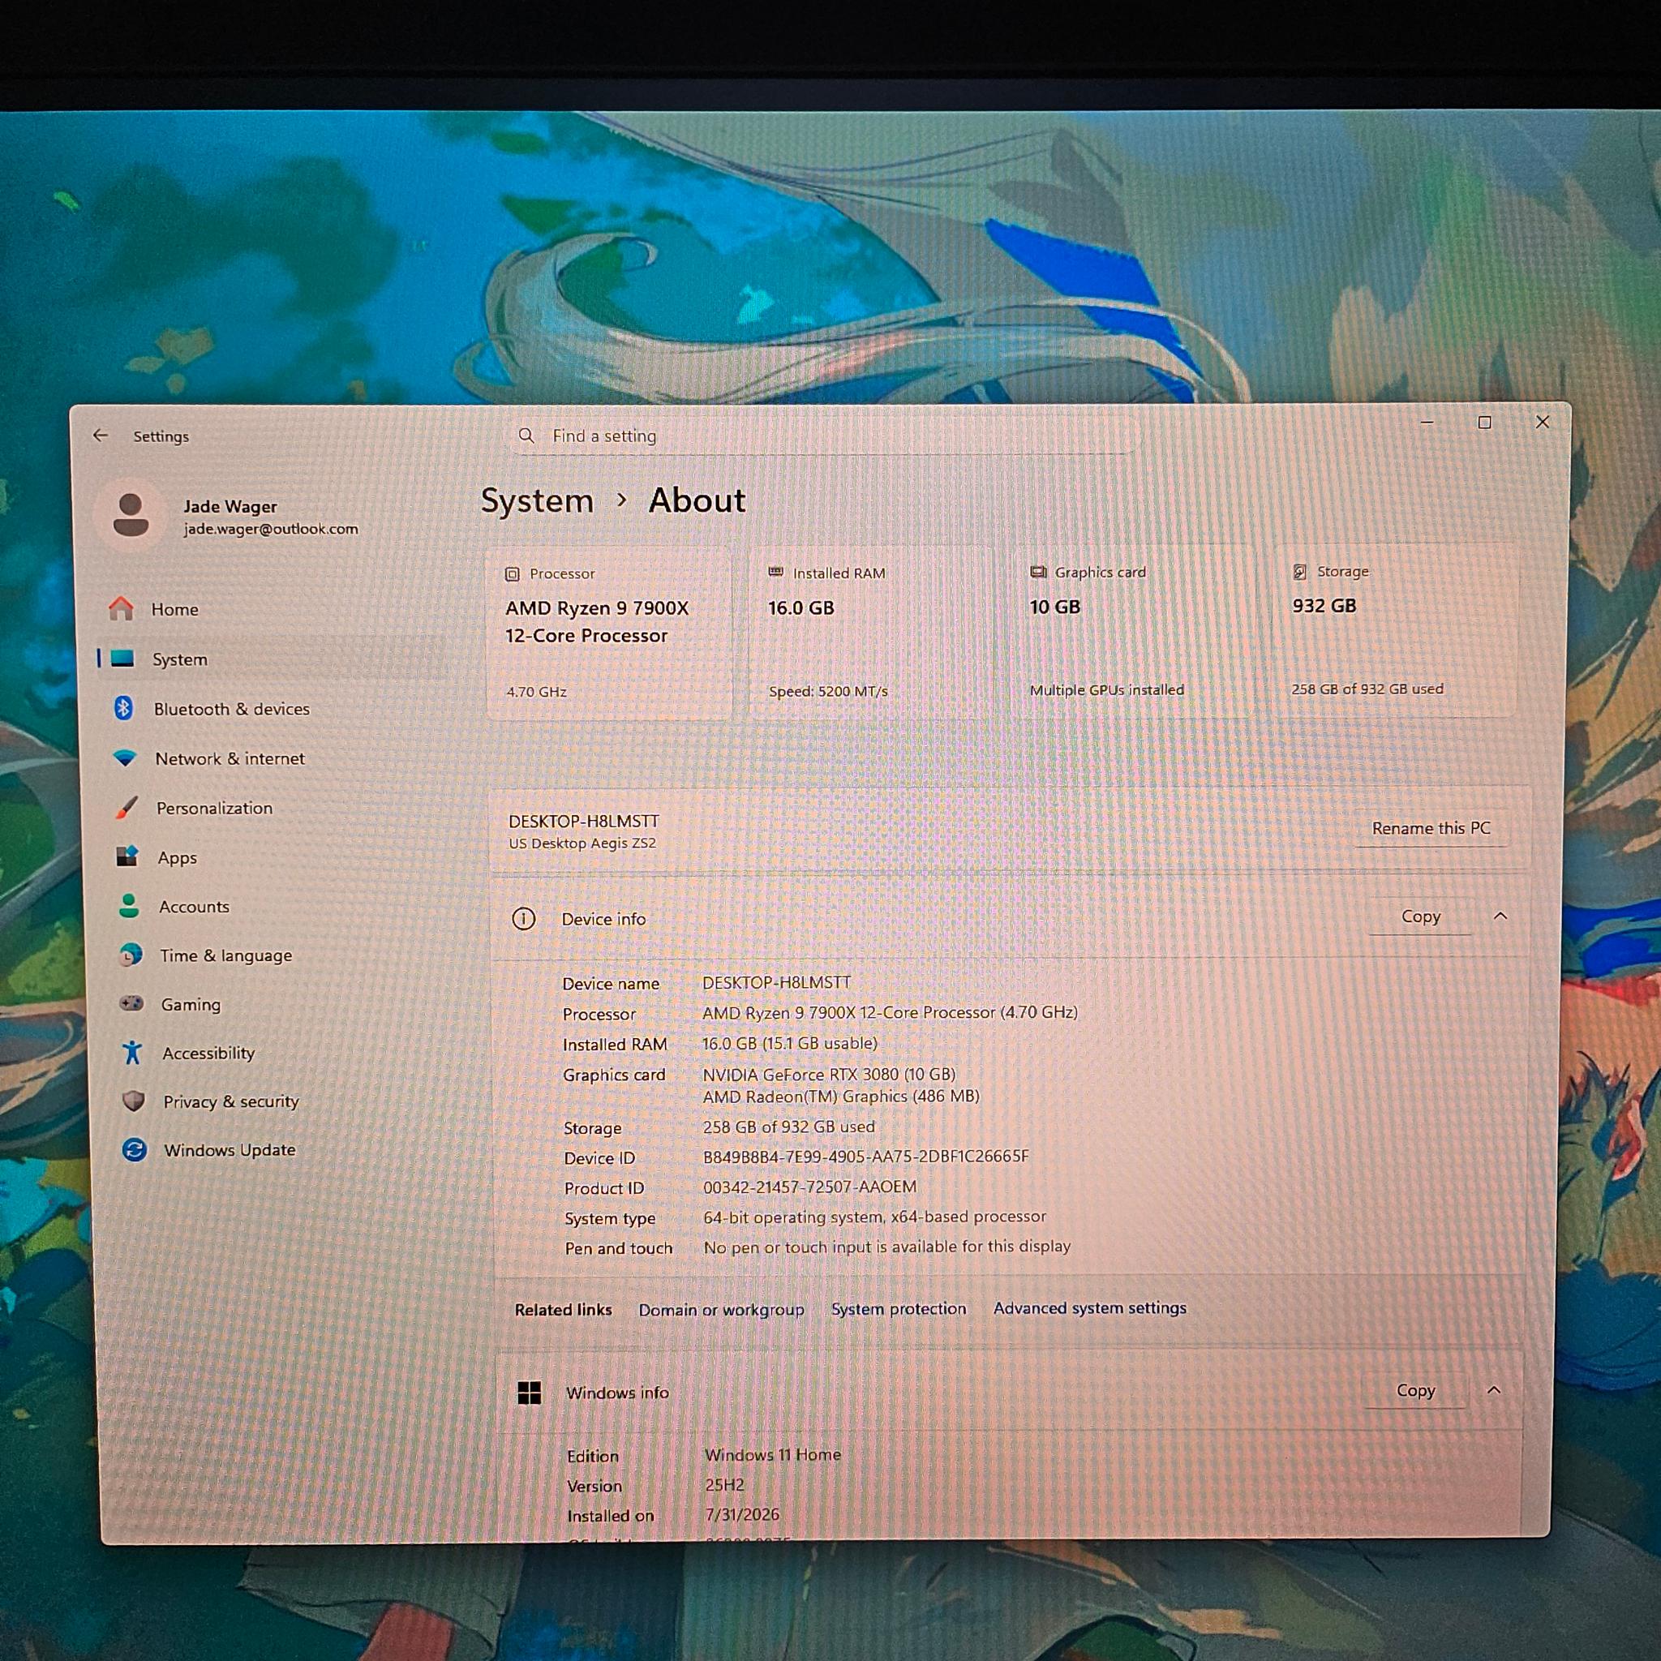Minimize the Settings window
The height and width of the screenshot is (1661, 1661).
[x=1427, y=422]
